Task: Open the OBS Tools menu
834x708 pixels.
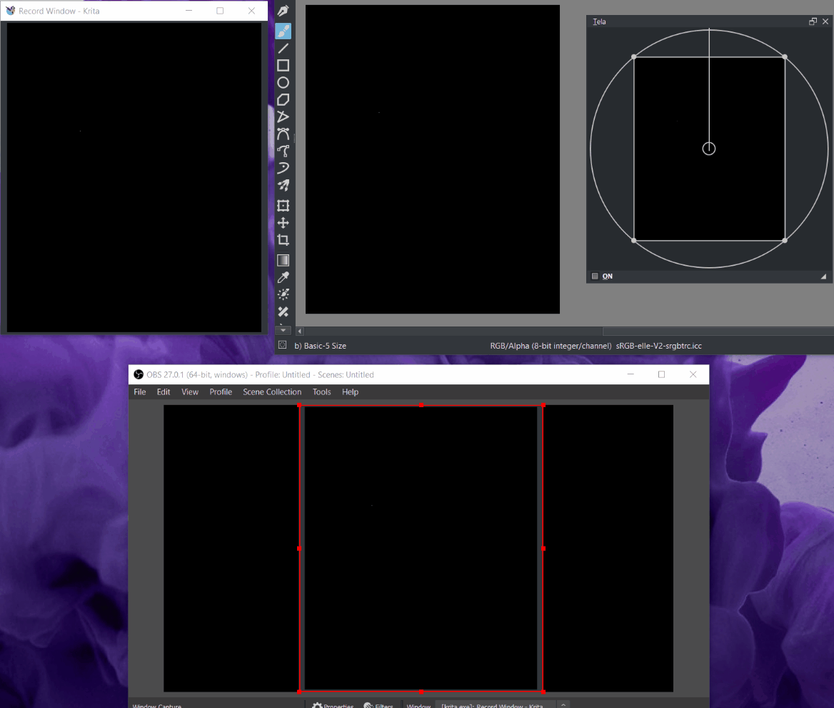Action: tap(321, 392)
